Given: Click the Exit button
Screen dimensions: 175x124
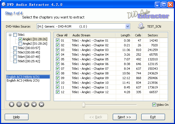Looking at the screenshot, I should (153, 117).
